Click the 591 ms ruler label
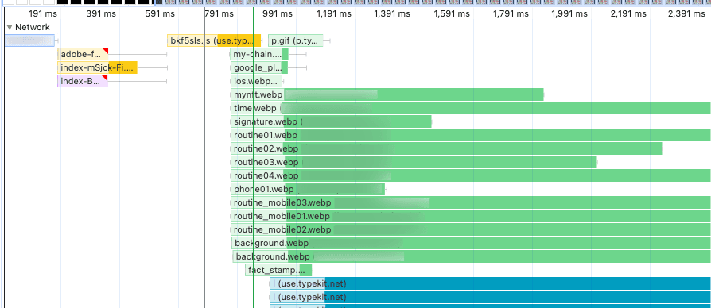Image resolution: width=711 pixels, height=308 pixels. [160, 14]
